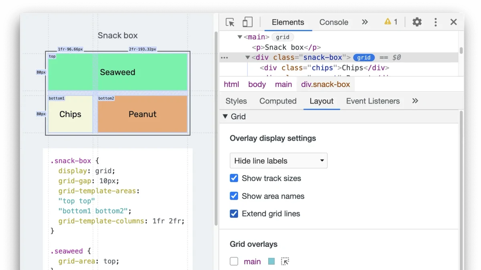Click the grid badge next to main
Image resolution: width=481 pixels, height=270 pixels.
point(283,37)
